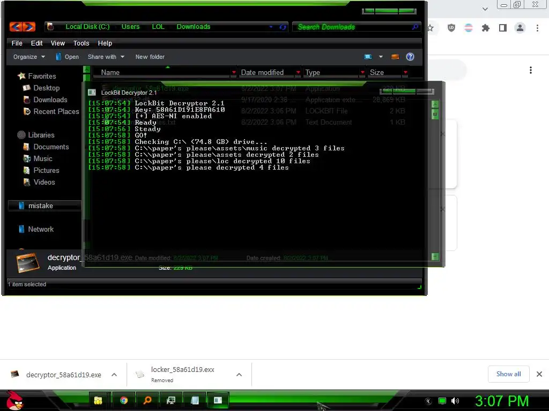Open the folder icon in taskbar

click(x=98, y=400)
